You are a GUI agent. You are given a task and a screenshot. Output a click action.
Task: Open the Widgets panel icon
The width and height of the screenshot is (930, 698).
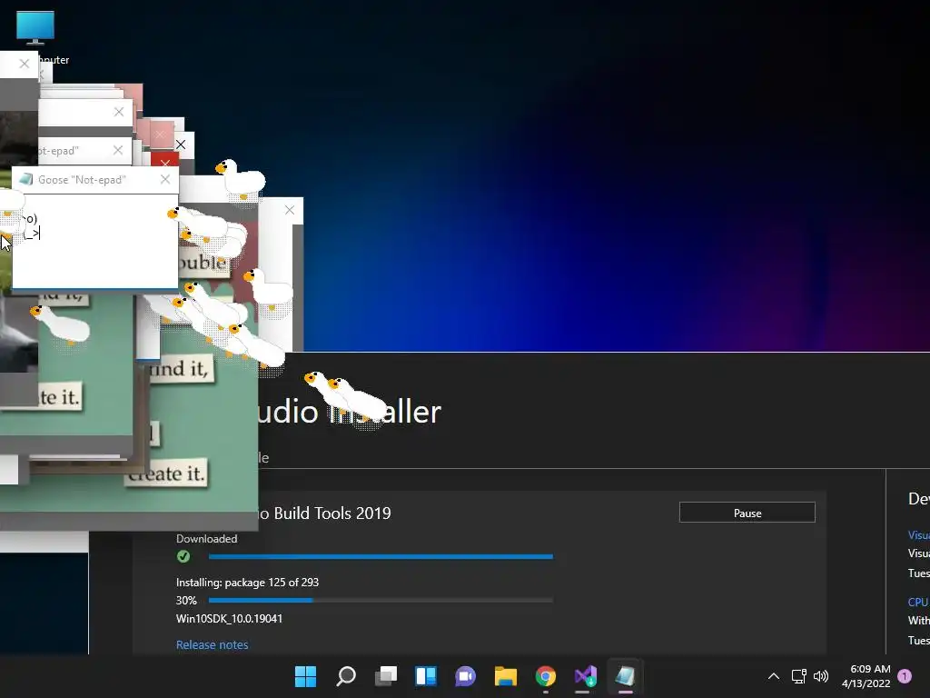[x=426, y=676]
